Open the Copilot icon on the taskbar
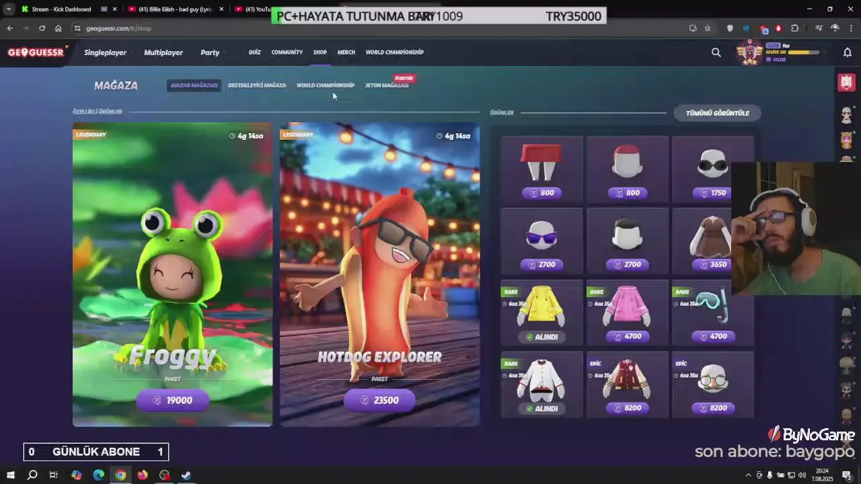Image resolution: width=861 pixels, height=484 pixels. [x=76, y=475]
